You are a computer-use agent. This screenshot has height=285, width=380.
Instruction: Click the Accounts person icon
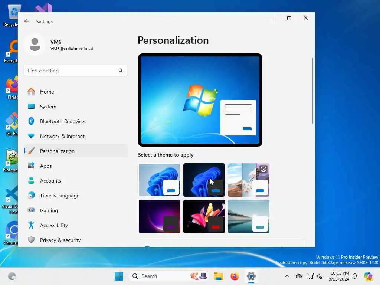tap(31, 181)
